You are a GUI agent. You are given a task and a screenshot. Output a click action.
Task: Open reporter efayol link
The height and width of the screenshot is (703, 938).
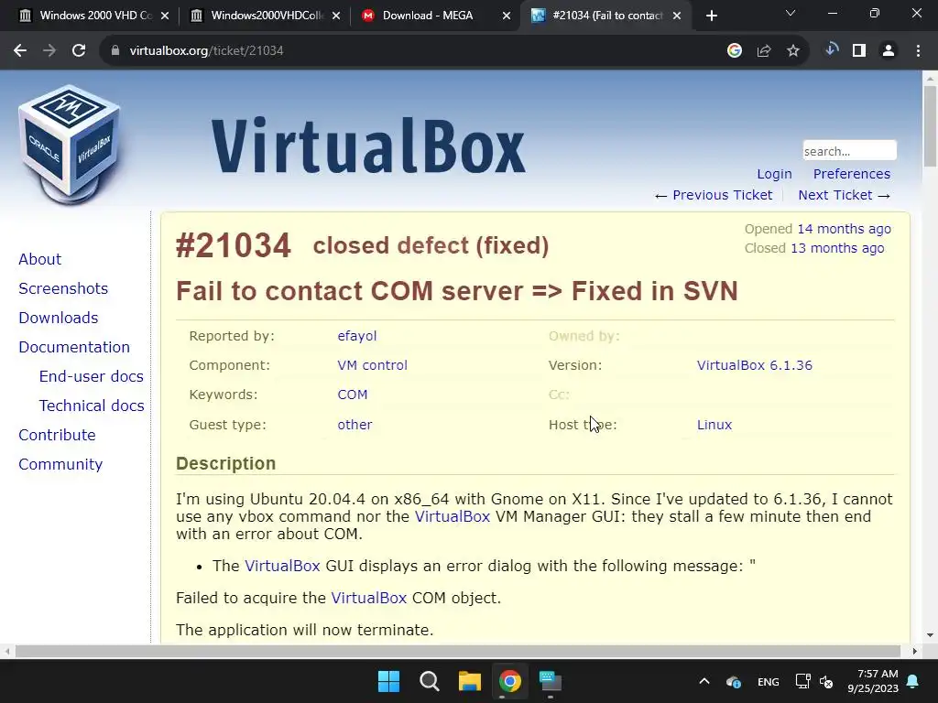pos(357,336)
